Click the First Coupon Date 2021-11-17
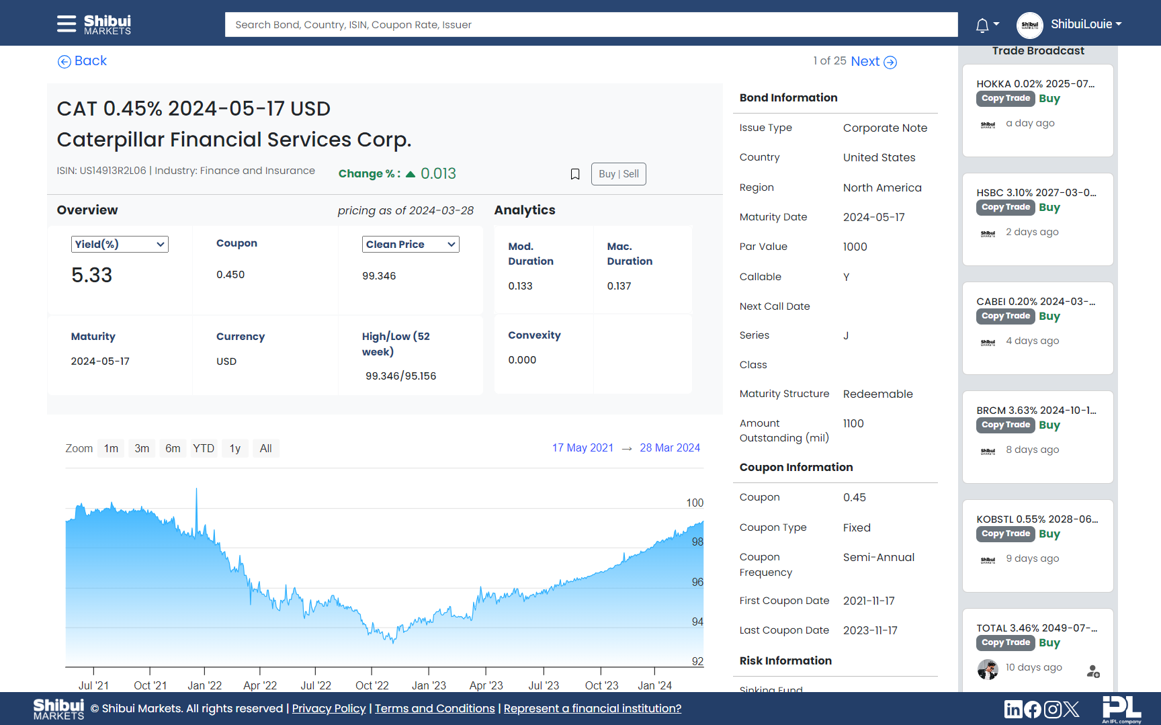Viewport: 1161px width, 725px height. click(x=869, y=601)
